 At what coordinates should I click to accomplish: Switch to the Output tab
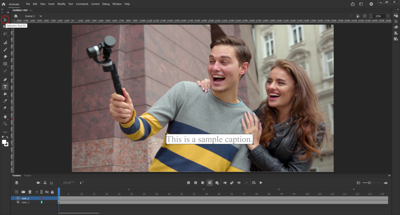tap(27, 176)
